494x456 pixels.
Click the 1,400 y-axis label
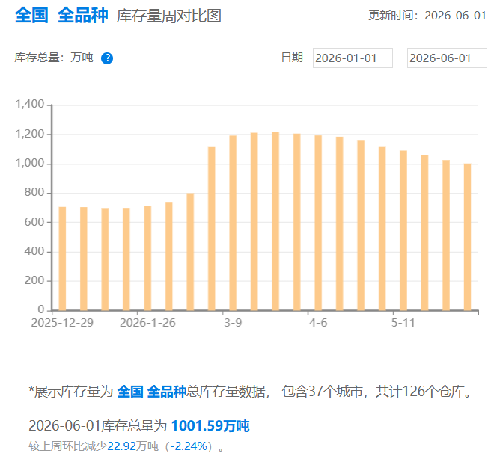pos(30,104)
